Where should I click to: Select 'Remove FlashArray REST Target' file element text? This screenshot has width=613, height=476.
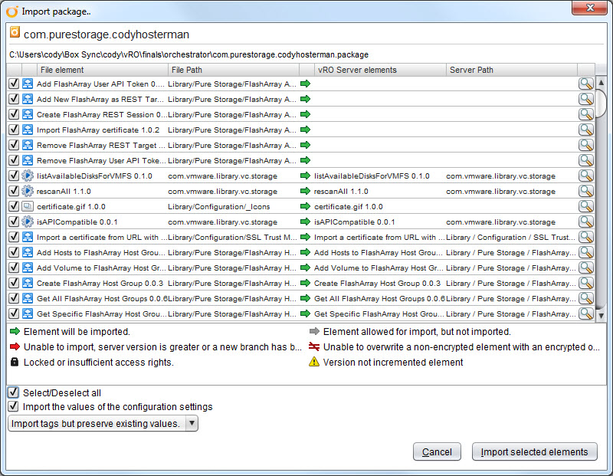(101, 146)
